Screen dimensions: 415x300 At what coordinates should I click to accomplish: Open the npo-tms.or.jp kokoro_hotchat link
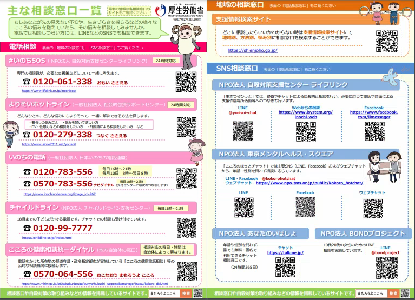coord(309,183)
